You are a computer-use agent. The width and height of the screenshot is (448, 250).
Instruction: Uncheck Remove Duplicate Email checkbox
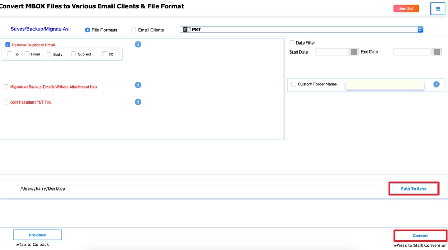(x=8, y=45)
